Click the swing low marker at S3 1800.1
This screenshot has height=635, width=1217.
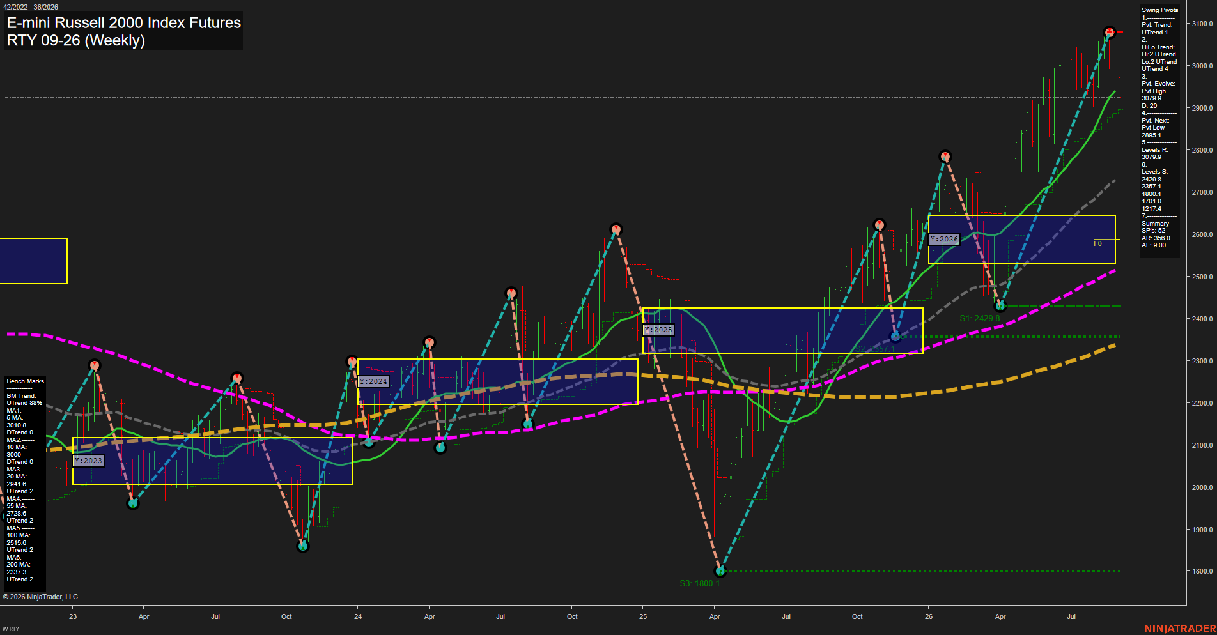tap(720, 571)
